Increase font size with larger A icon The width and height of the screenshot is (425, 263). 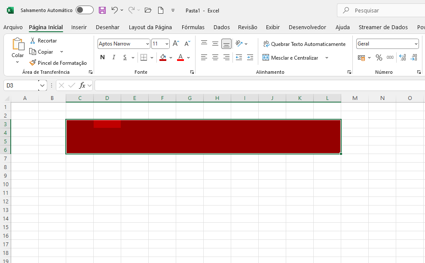pos(176,44)
